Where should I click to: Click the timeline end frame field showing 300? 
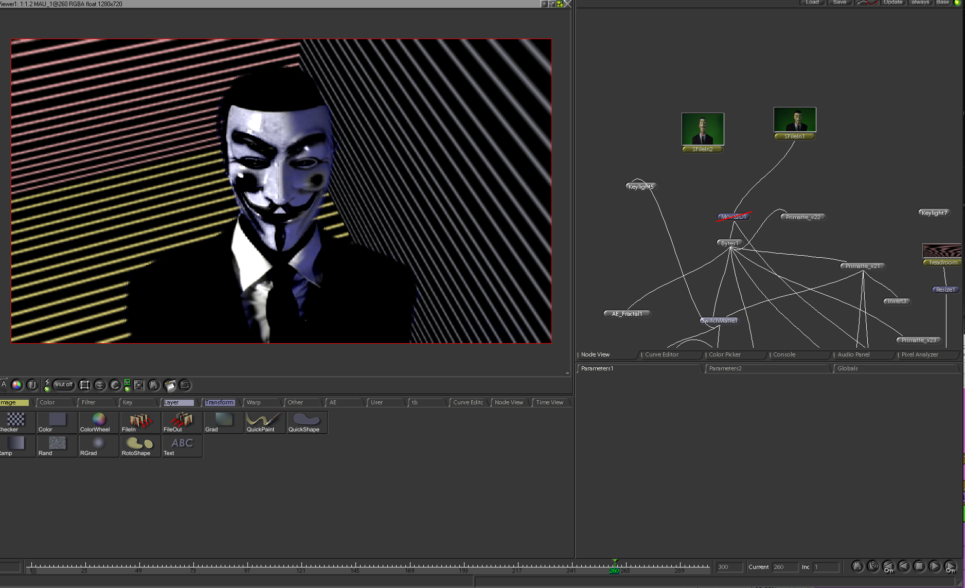coord(730,567)
